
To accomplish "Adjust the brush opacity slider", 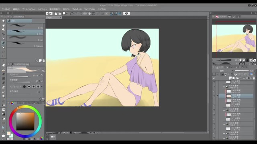I will 22,82.
